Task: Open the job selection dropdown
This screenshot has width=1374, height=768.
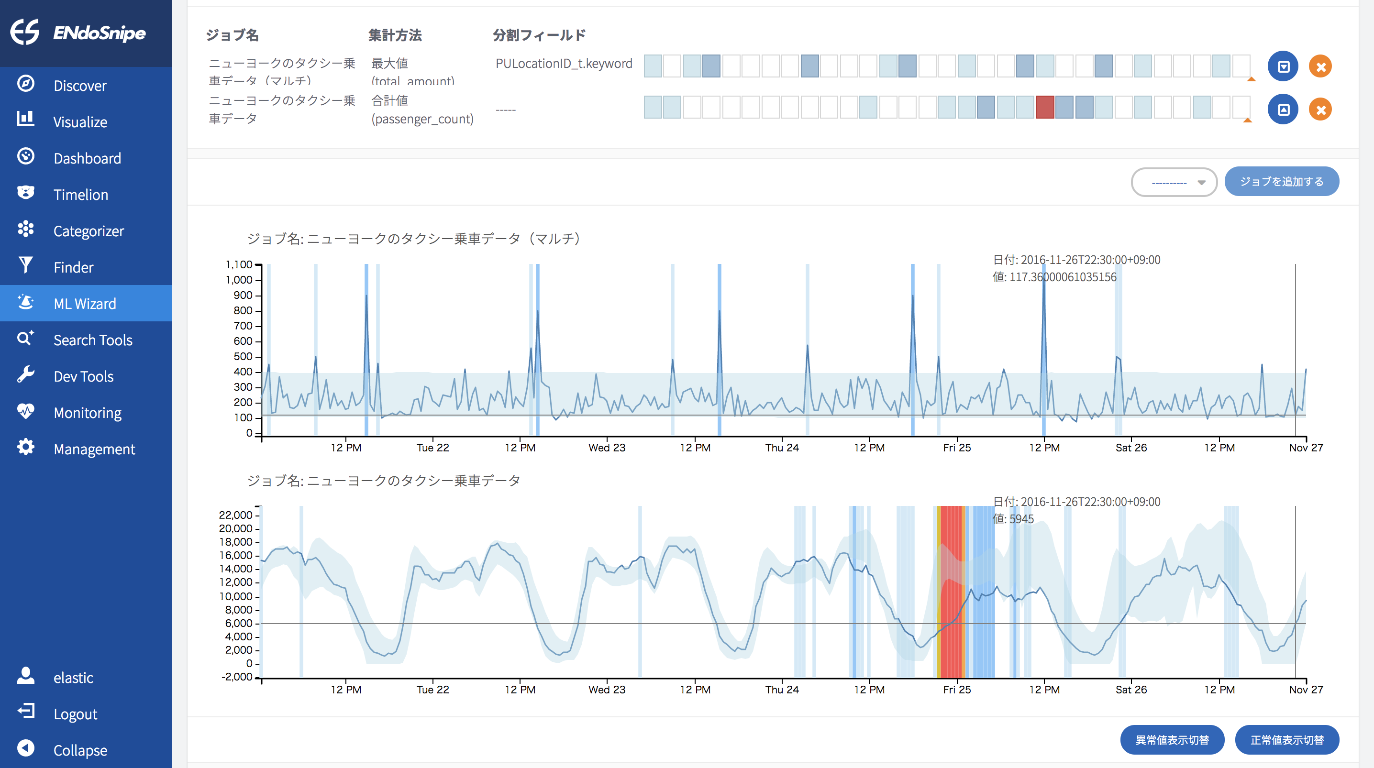Action: point(1174,182)
